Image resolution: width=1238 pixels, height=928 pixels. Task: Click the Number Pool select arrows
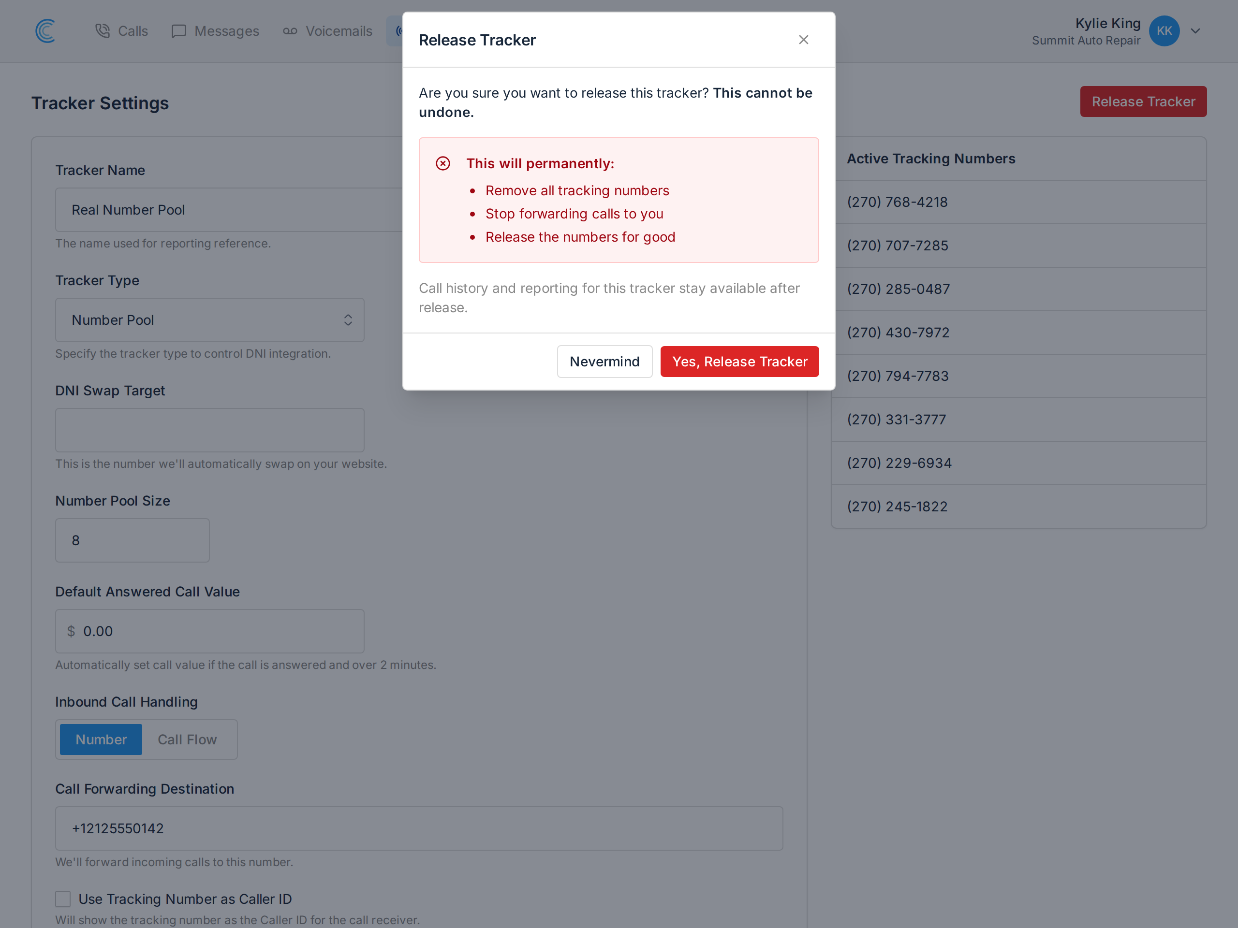[x=348, y=320]
